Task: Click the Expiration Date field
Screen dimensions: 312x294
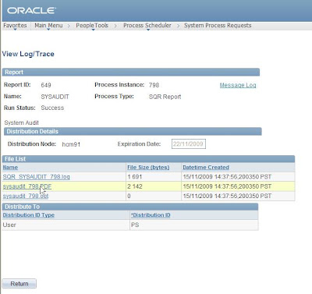Action: point(189,144)
